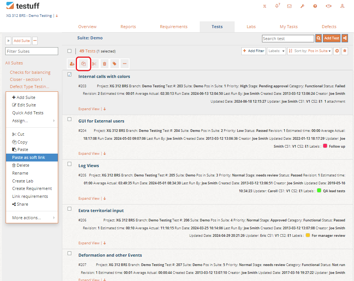Click the Add Suite button
Image resolution: width=354 pixels, height=281 pixels.
22,41
